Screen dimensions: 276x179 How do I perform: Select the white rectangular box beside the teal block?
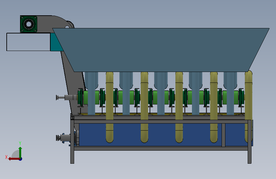(x=29, y=42)
